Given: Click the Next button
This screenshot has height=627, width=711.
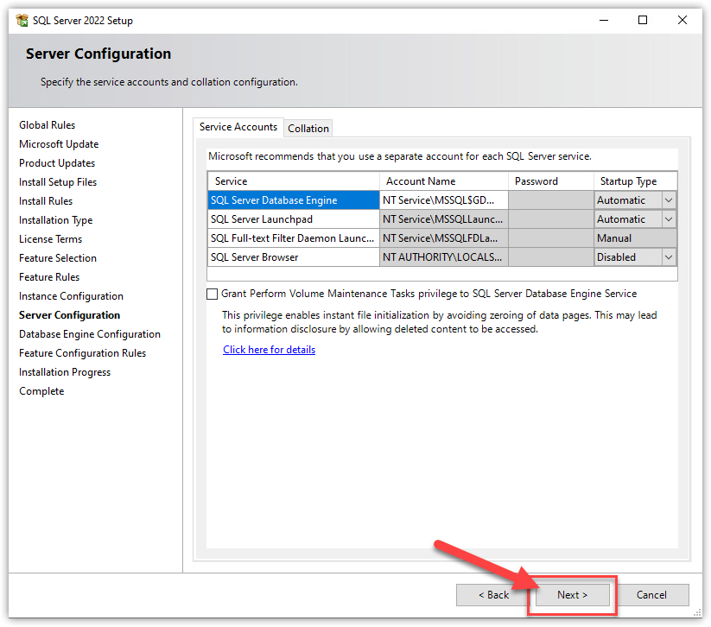Looking at the screenshot, I should point(572,595).
